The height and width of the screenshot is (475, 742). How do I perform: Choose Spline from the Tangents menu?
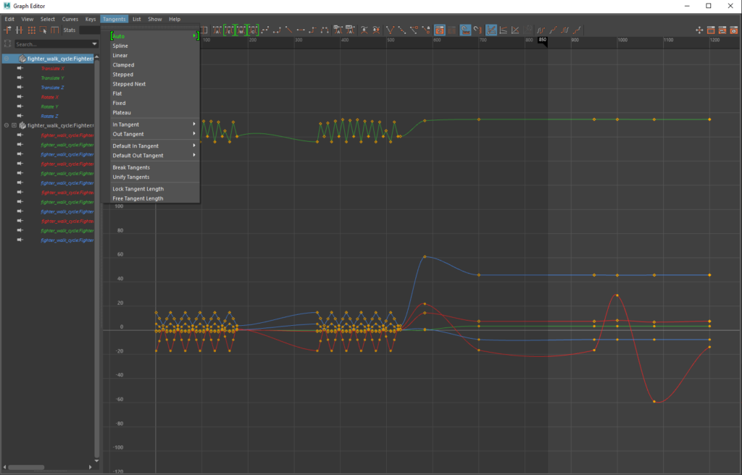pos(120,46)
